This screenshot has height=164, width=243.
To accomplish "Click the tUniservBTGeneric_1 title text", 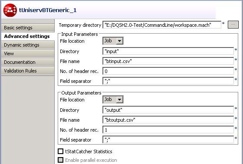I will tap(48, 10).
